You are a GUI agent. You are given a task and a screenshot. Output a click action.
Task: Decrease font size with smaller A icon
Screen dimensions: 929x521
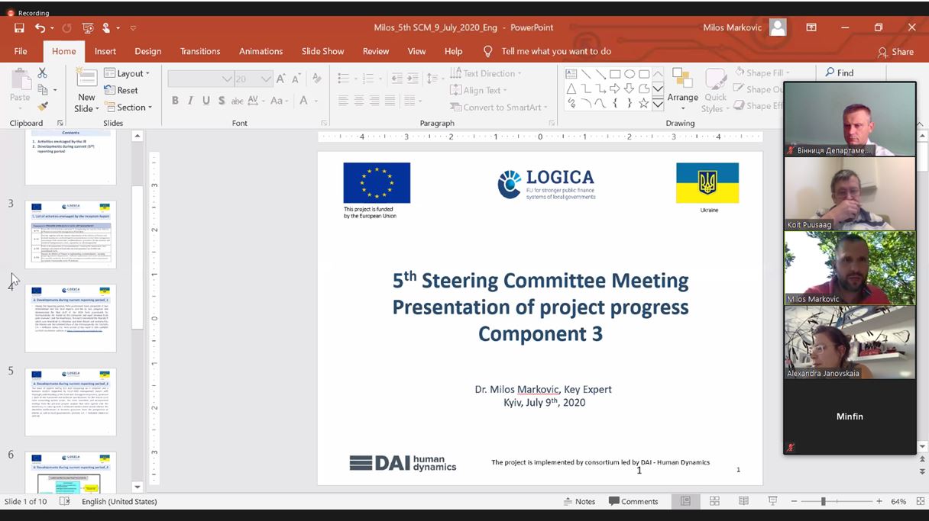tap(295, 79)
